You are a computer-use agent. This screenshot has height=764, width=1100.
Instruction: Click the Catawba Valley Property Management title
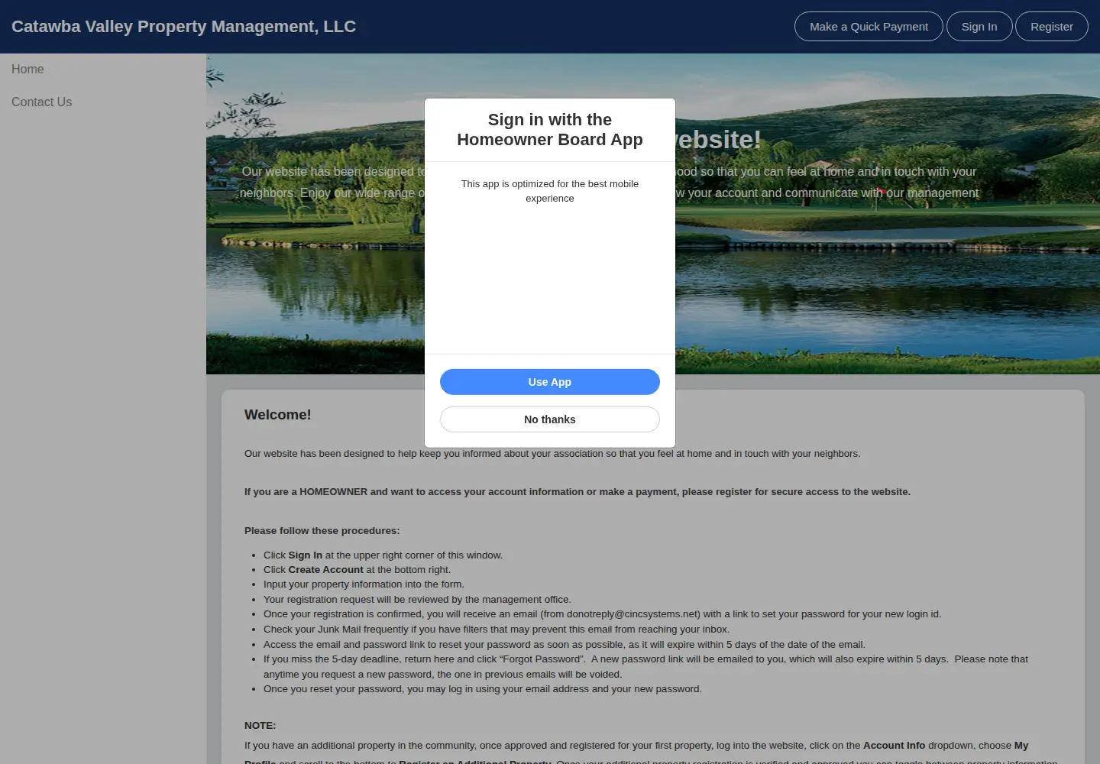[183, 27]
